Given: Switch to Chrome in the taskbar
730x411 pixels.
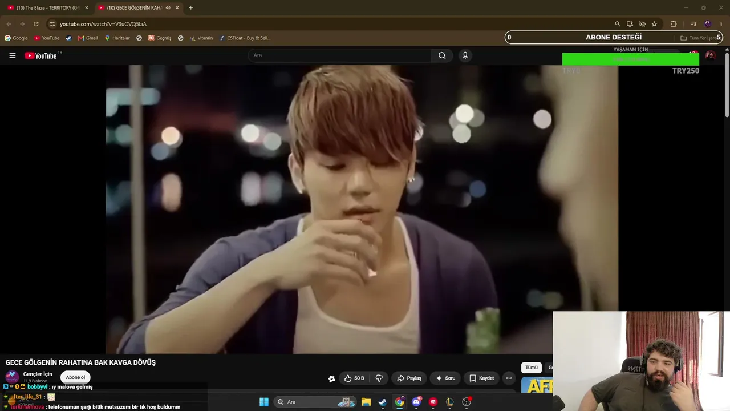Looking at the screenshot, I should point(399,402).
